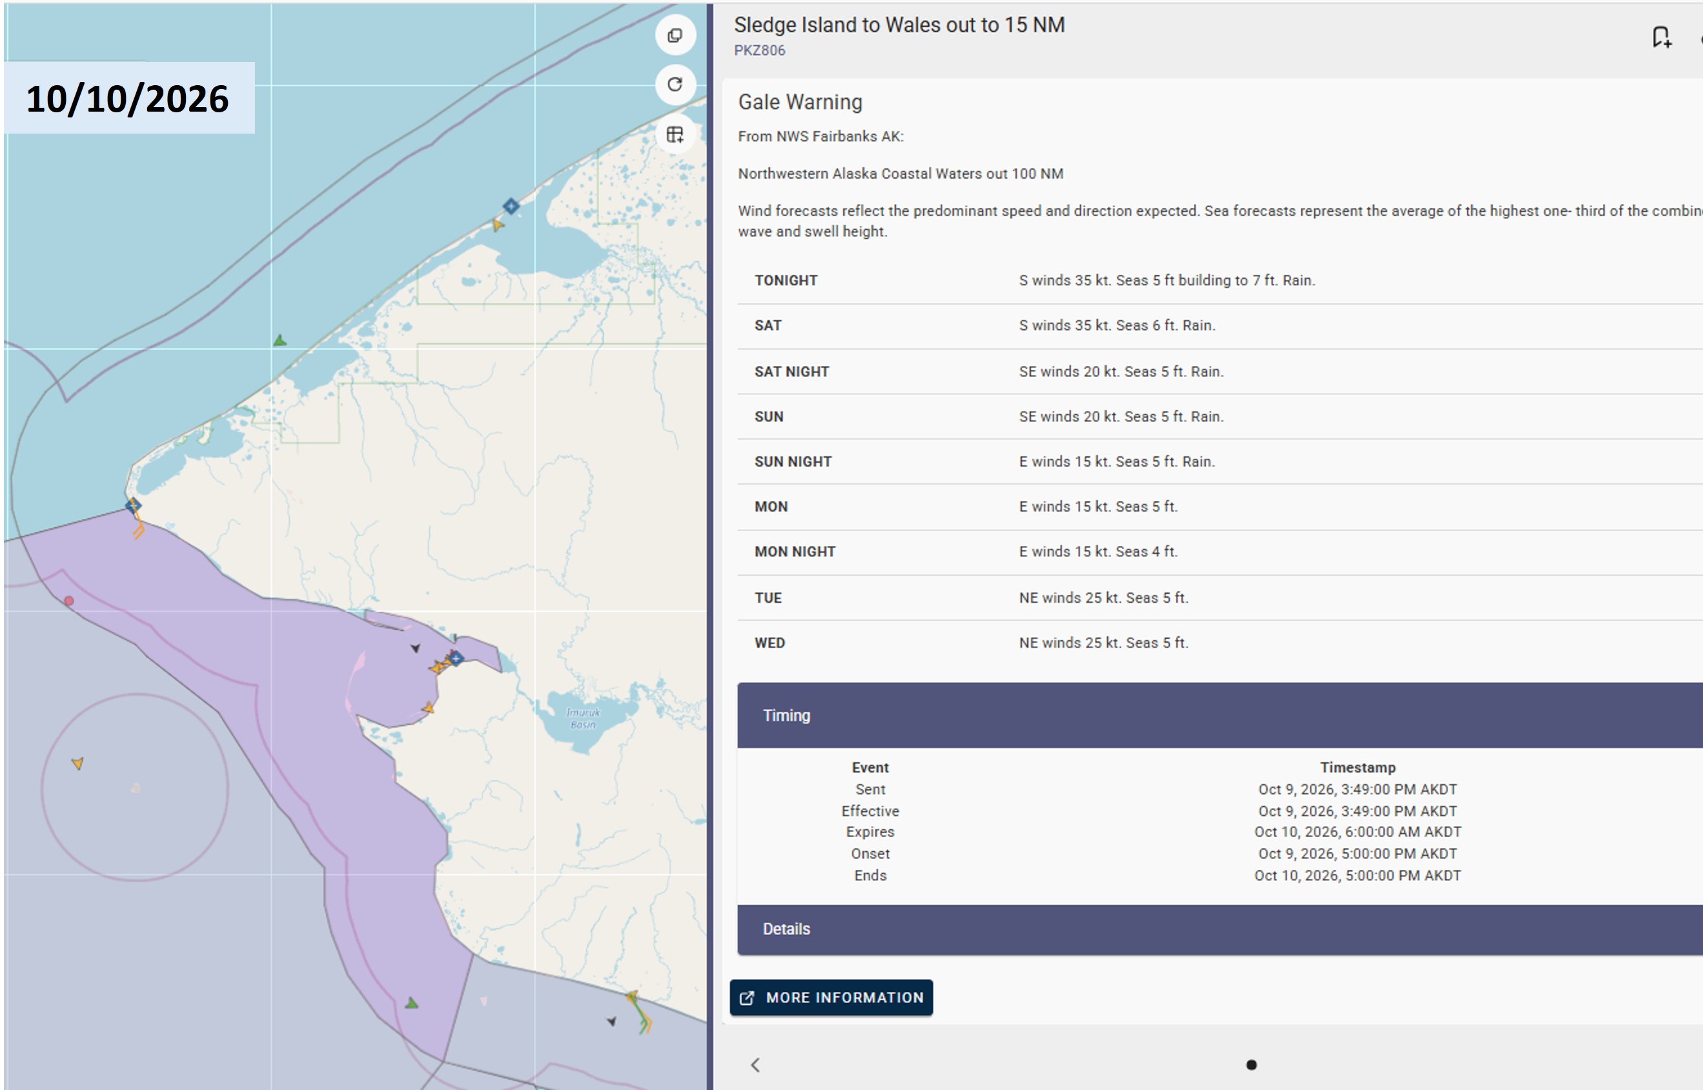Click the SUN NIGHT forecast row label

point(793,461)
